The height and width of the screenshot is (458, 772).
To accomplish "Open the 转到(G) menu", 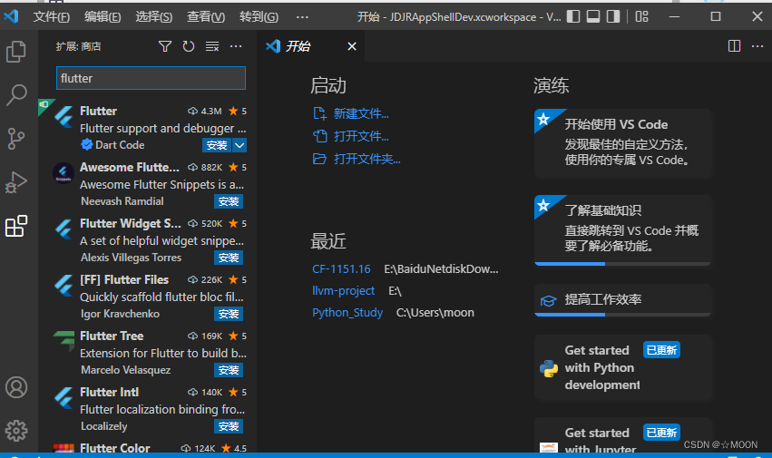I will 259,16.
